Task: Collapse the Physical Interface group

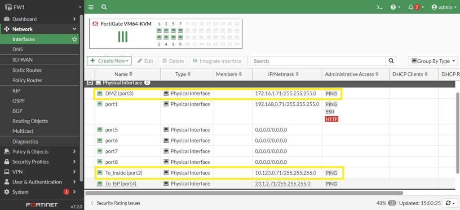Action: [x=90, y=83]
